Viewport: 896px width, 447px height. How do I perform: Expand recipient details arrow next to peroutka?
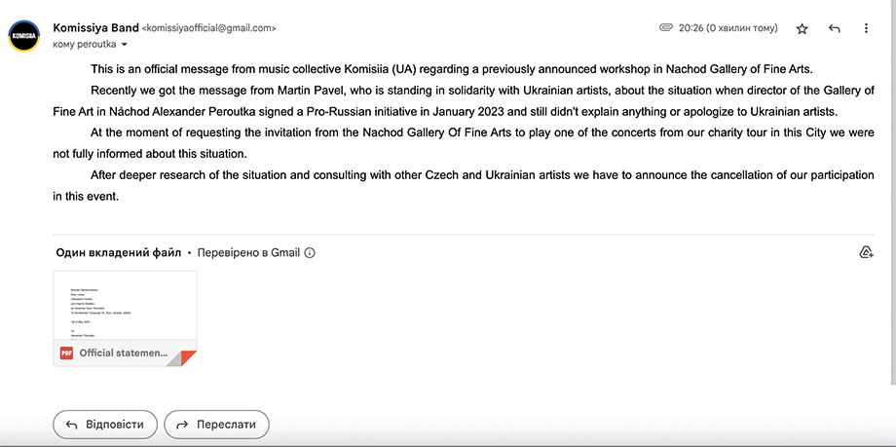click(x=125, y=45)
